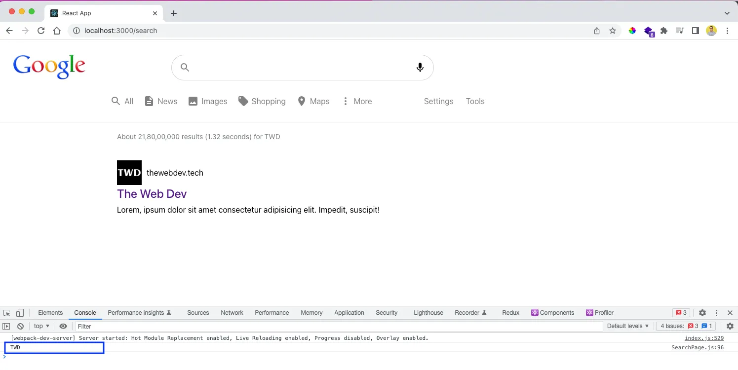
Task: Switch to the Application tab
Action: click(349, 313)
